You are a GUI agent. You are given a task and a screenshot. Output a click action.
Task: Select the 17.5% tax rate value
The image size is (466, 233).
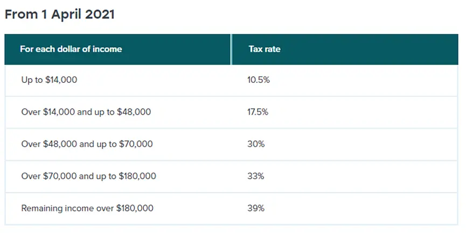pyautogui.click(x=258, y=112)
